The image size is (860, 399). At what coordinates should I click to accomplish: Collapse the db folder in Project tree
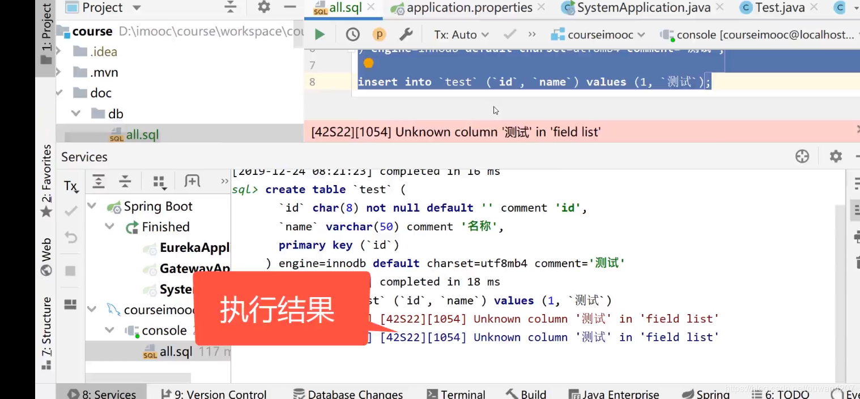pyautogui.click(x=76, y=114)
